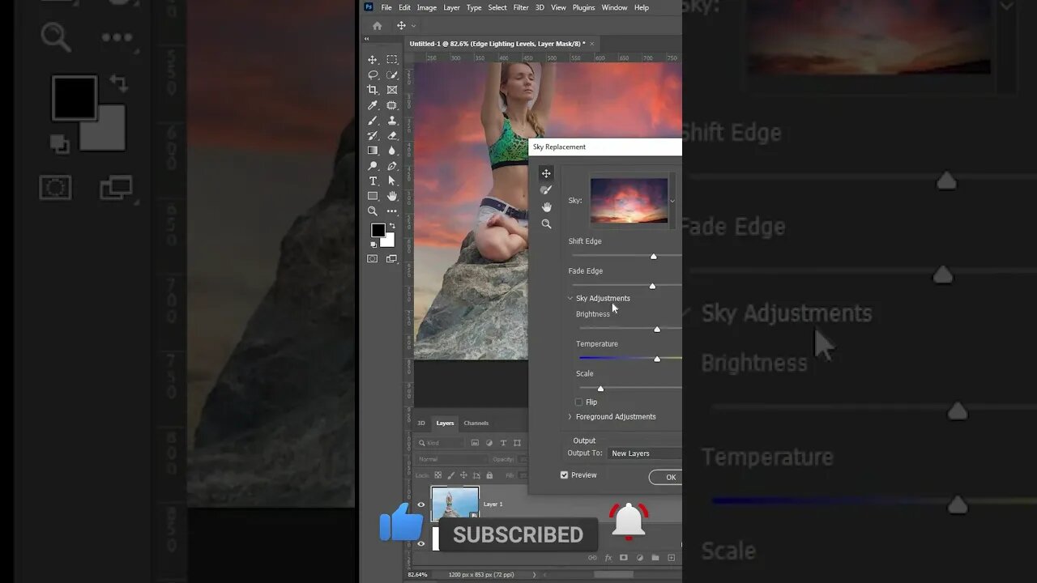Enable the Flip checkbox

click(578, 402)
